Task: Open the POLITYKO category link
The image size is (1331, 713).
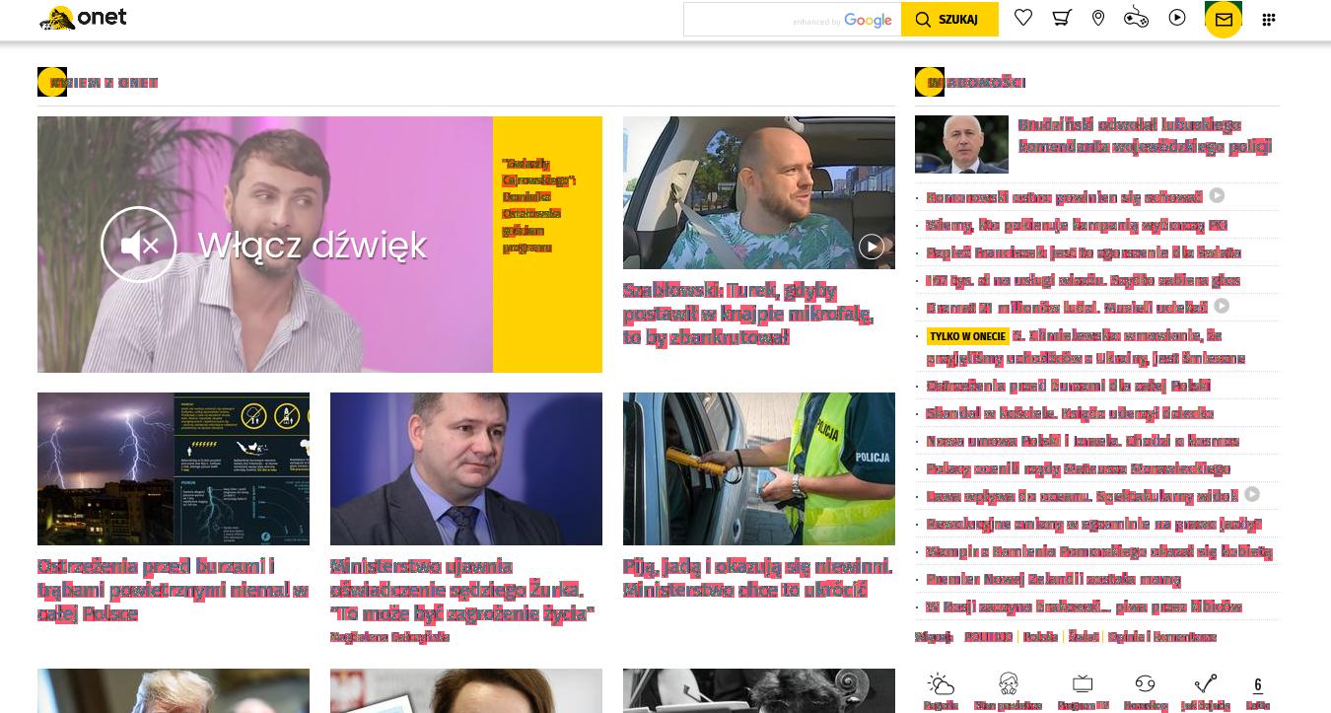Action: tap(989, 637)
